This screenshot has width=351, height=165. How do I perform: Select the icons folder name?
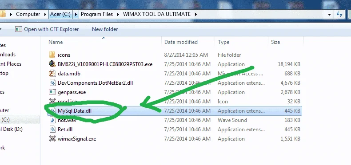pyautogui.click(x=64, y=55)
